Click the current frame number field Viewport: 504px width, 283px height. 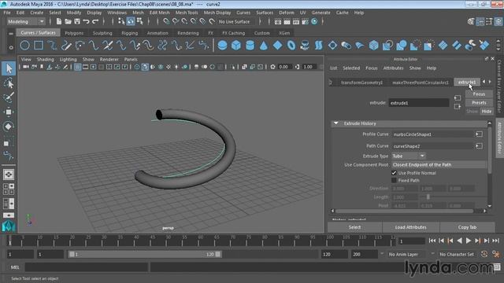pyautogui.click(x=411, y=241)
